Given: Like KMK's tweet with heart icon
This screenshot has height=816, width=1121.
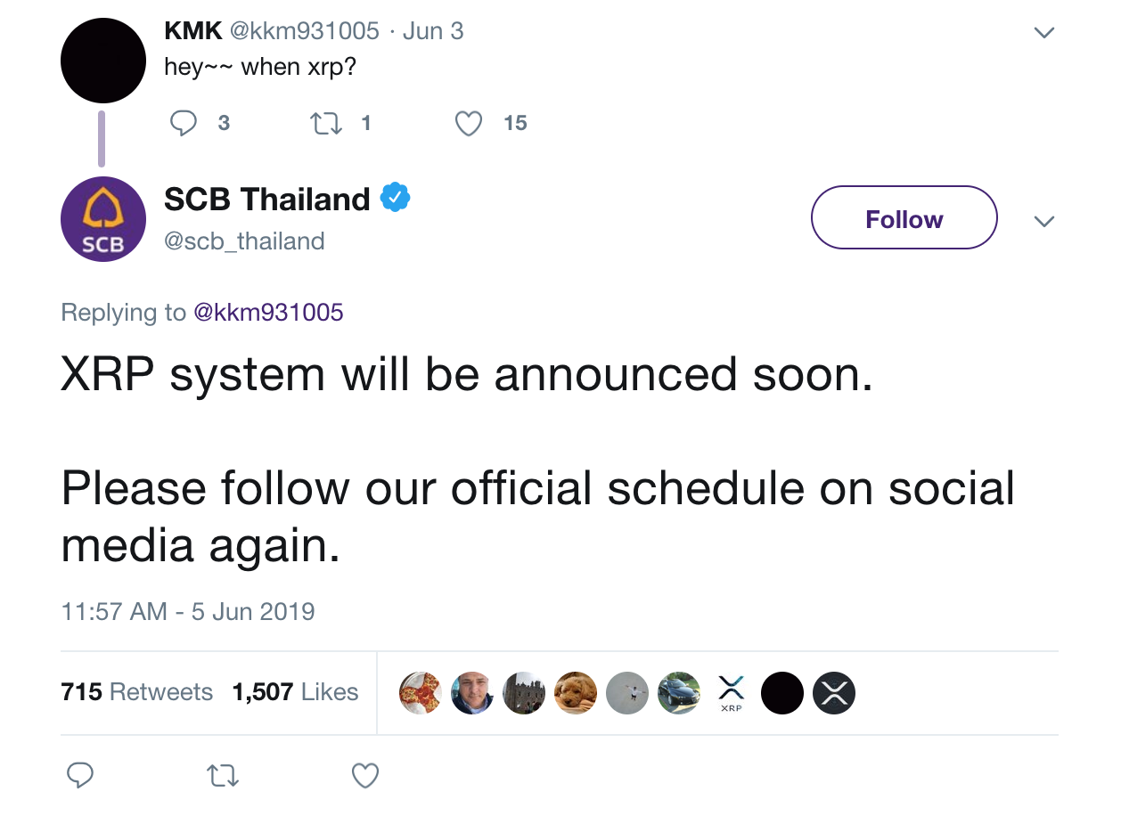Looking at the screenshot, I should 469,123.
